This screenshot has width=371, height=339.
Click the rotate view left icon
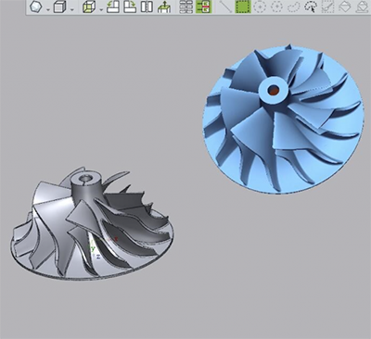coord(113,6)
